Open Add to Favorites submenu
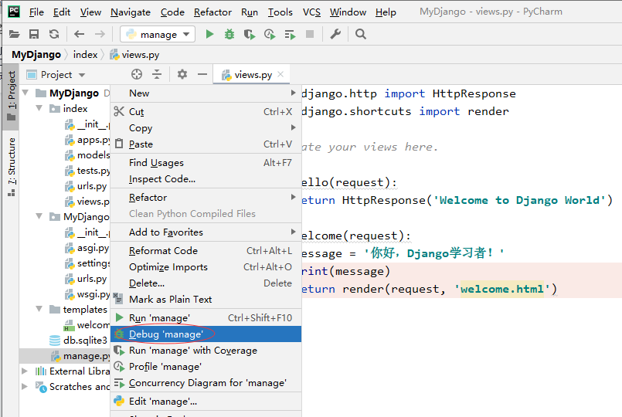This screenshot has height=417, width=622. point(206,232)
